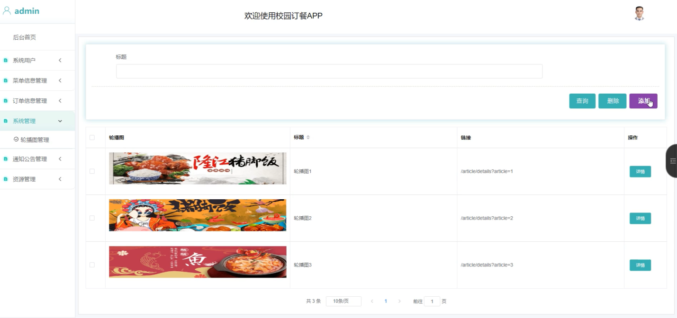
Task: Click the link /article/details?article=2
Action: 487,218
